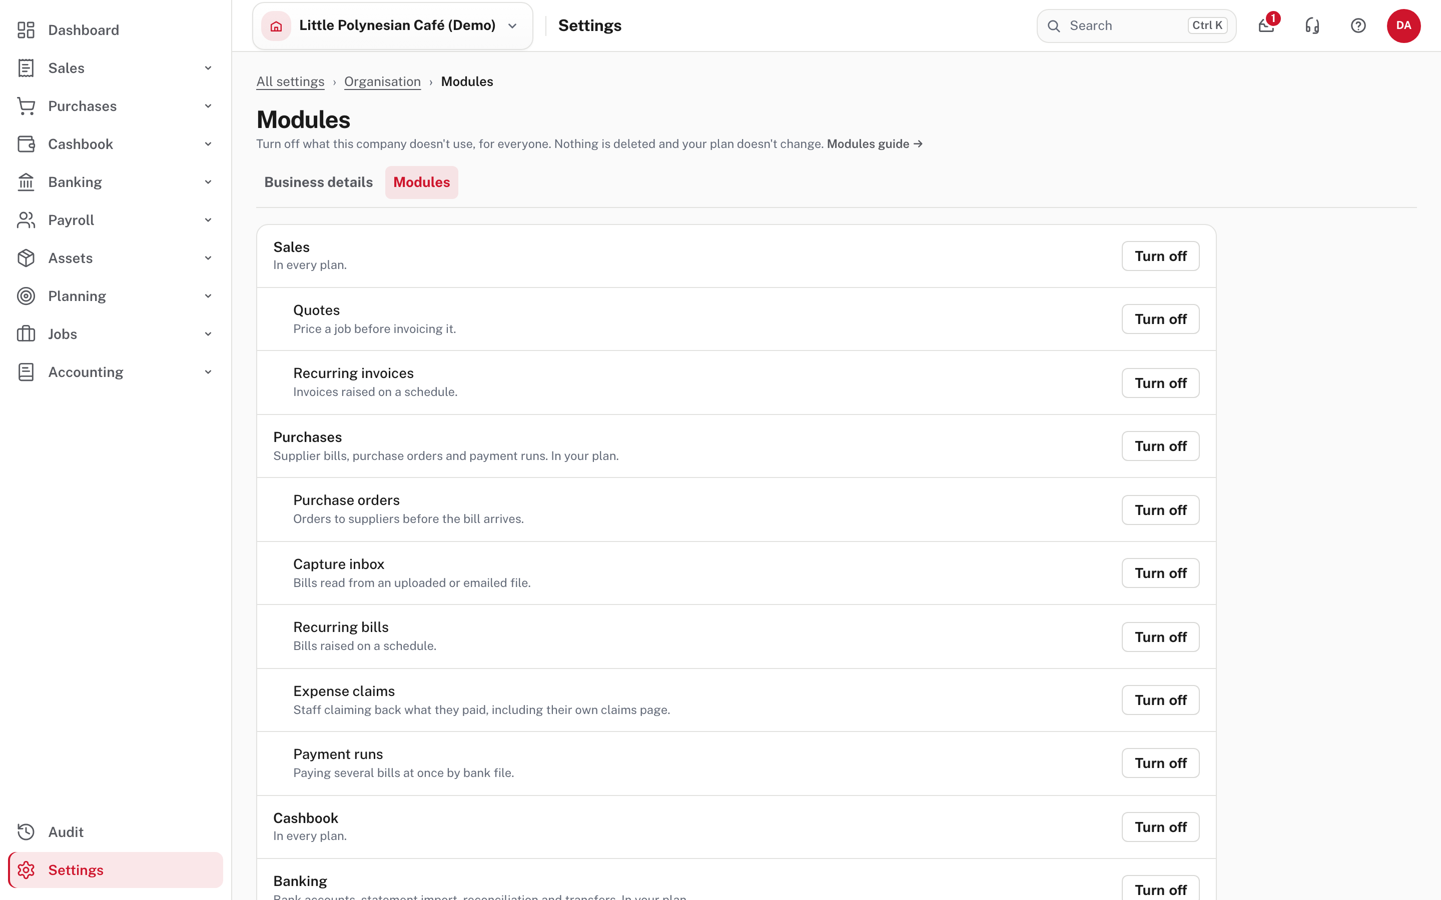Click the Cashbook wallet icon
The height and width of the screenshot is (900, 1441).
(x=26, y=144)
